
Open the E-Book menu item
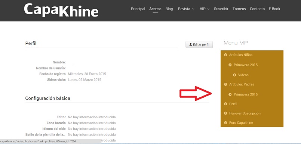pyautogui.click(x=274, y=9)
